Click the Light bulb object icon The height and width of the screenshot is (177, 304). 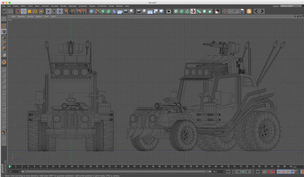pyautogui.click(x=131, y=11)
